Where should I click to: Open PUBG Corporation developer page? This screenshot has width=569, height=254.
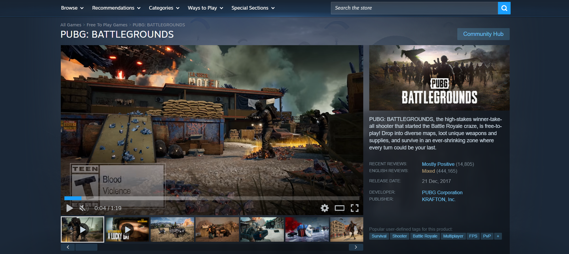pos(442,193)
